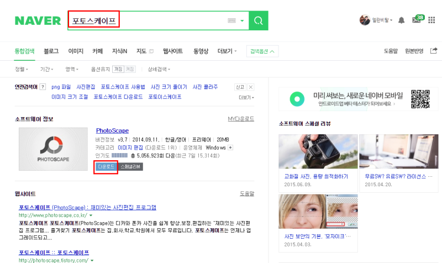Click inside the search input field
The image size is (442, 263).
(x=158, y=20)
